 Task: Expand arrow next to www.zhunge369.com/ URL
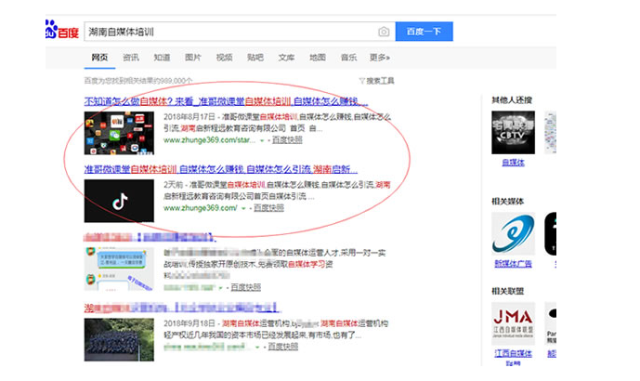pos(243,208)
